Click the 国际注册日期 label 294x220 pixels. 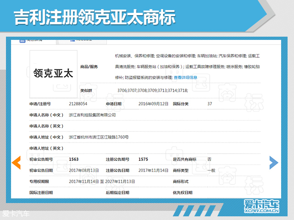point(41,192)
